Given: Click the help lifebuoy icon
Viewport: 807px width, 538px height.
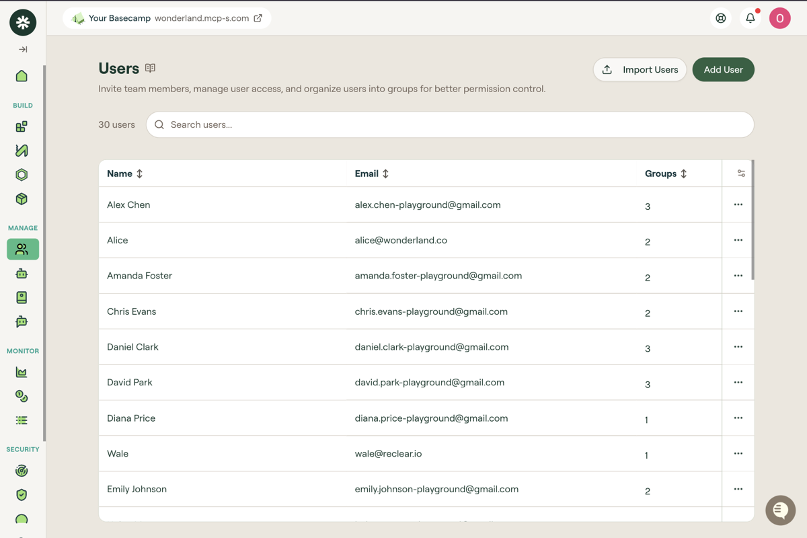Looking at the screenshot, I should (721, 18).
